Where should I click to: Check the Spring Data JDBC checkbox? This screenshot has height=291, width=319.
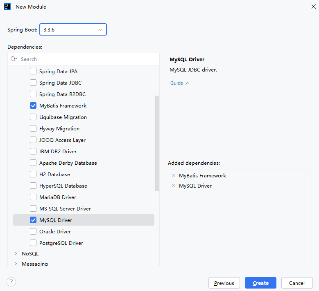pos(33,83)
